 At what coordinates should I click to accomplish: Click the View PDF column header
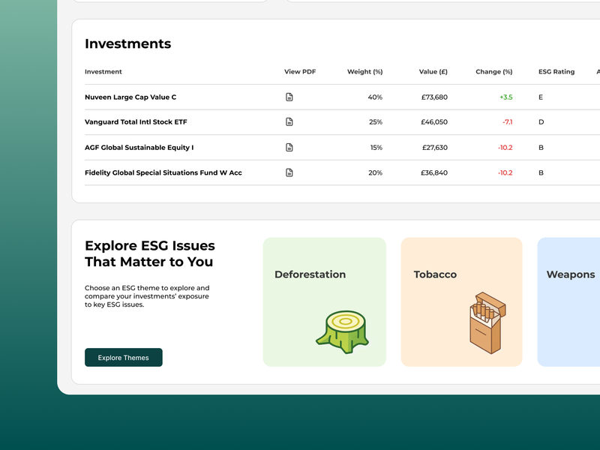300,71
